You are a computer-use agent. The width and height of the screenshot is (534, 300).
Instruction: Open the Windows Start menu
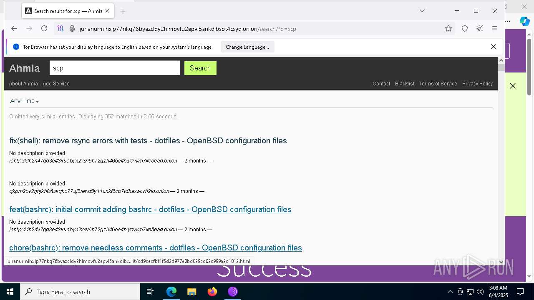10,292
